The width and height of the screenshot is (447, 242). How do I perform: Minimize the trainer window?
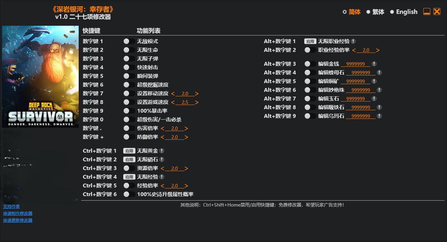[x=427, y=12]
